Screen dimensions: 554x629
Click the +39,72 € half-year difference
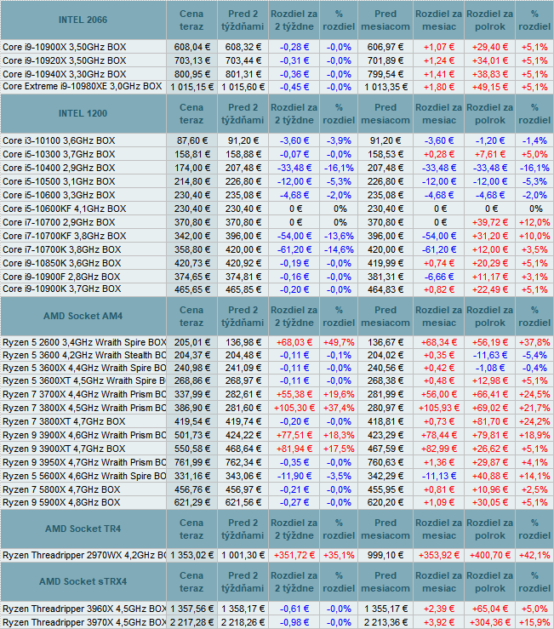[490, 223]
